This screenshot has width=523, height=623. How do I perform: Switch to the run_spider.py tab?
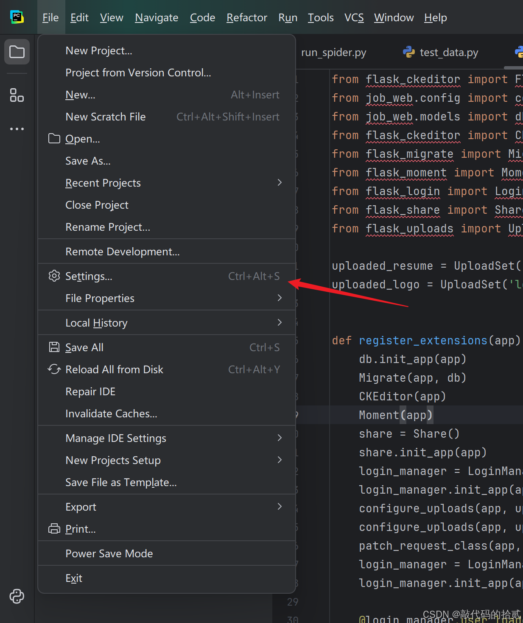[x=333, y=52]
